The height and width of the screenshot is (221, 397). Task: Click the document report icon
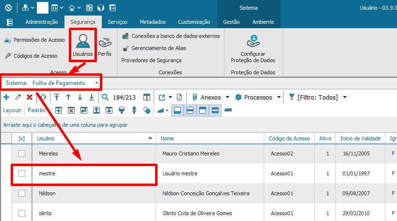coord(179,97)
